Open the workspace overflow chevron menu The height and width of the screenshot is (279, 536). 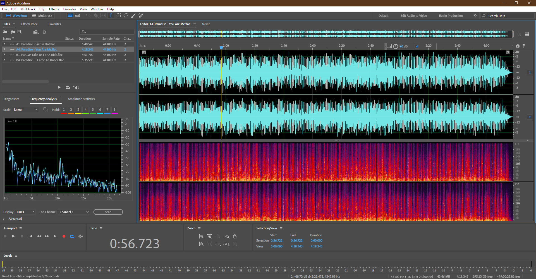click(x=475, y=16)
